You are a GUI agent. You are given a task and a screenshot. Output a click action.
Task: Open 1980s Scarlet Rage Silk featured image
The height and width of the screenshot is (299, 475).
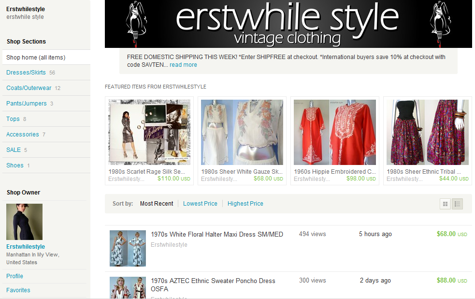point(149,133)
